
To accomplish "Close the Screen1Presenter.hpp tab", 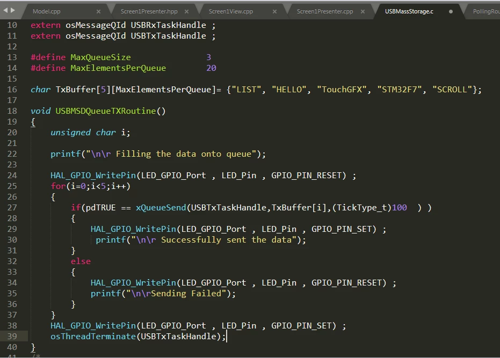I will point(186,11).
